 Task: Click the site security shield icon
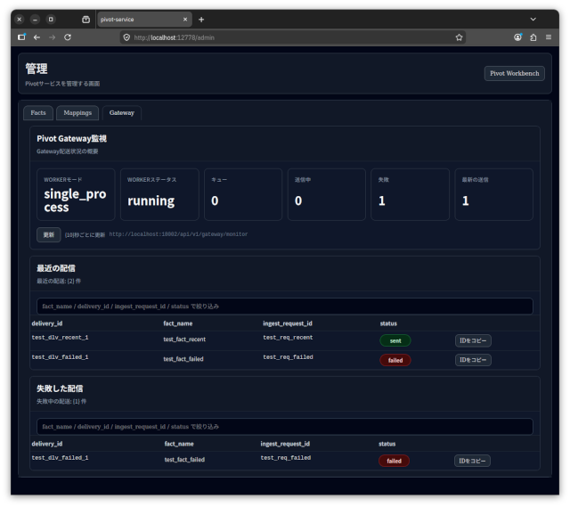click(x=126, y=37)
